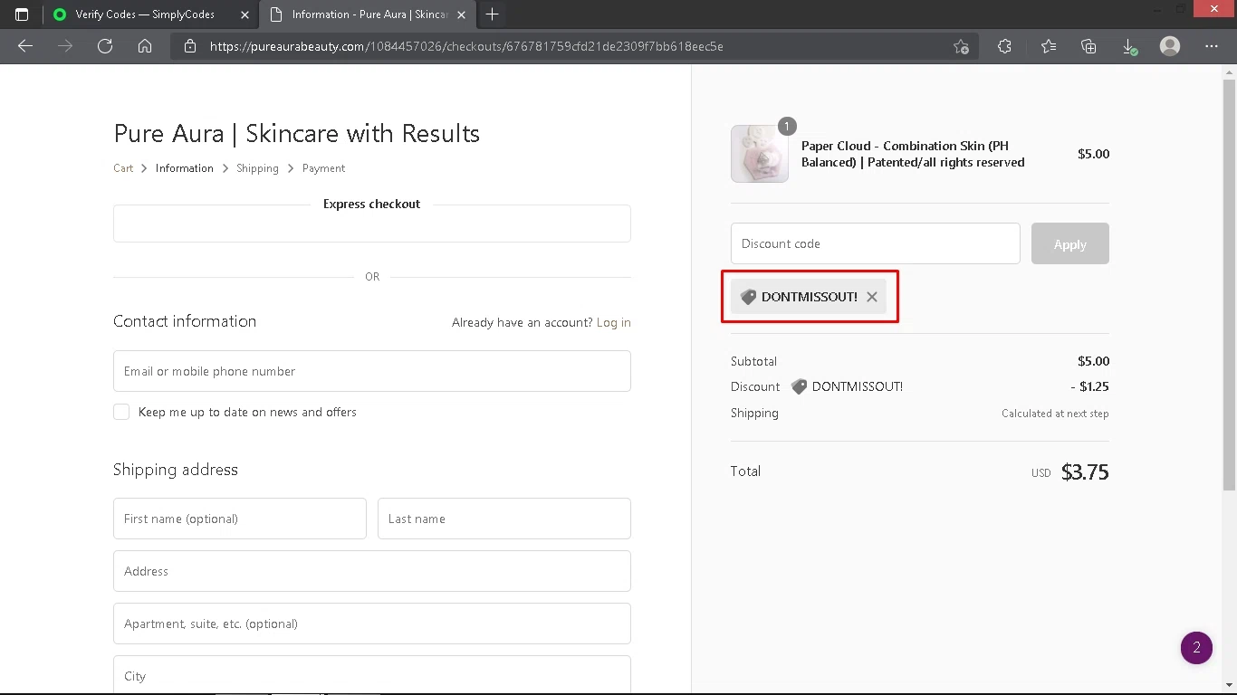The width and height of the screenshot is (1237, 695).
Task: Select the Information - Pure Aura tab
Action: [x=368, y=14]
